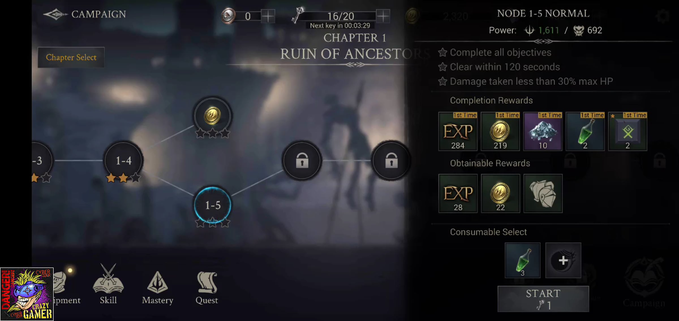Open Chapter Select menu
This screenshot has height=321, width=679.
pyautogui.click(x=71, y=57)
